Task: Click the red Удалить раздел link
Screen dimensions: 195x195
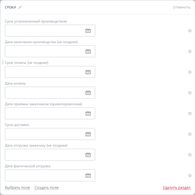Action: click(x=177, y=188)
